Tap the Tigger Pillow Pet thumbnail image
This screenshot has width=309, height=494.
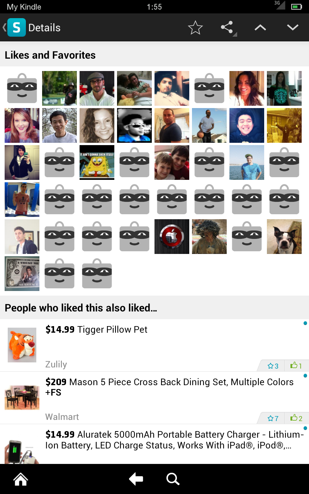[22, 345]
